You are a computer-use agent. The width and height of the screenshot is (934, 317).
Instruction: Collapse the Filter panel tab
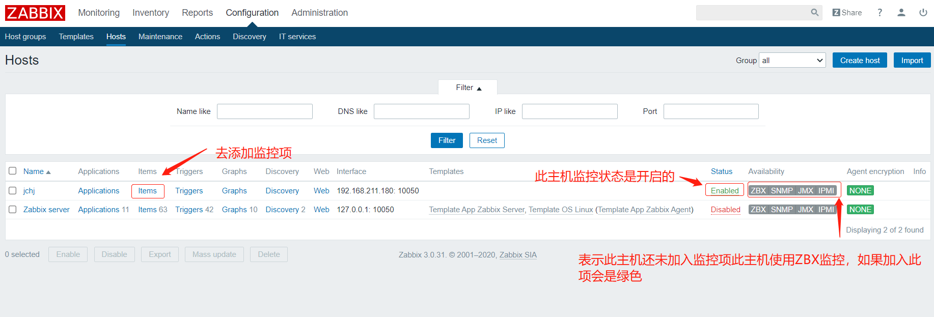pos(468,88)
